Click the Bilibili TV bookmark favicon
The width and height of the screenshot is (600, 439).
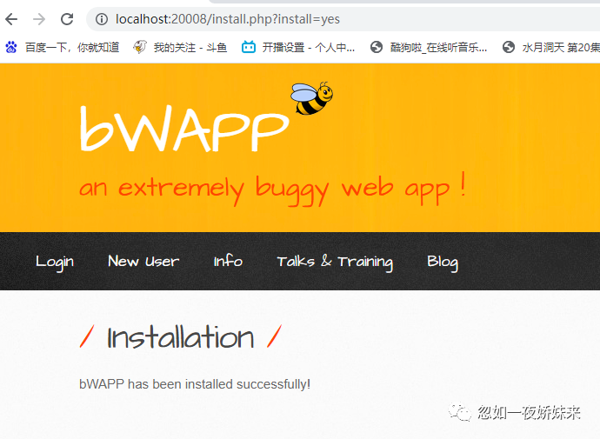tap(249, 47)
